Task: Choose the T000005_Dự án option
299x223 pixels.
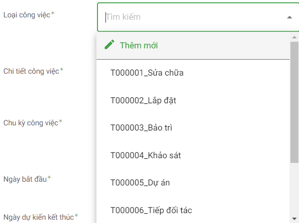Action: [139, 183]
